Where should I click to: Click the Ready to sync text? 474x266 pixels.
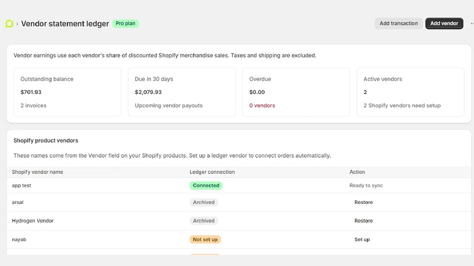click(x=366, y=186)
